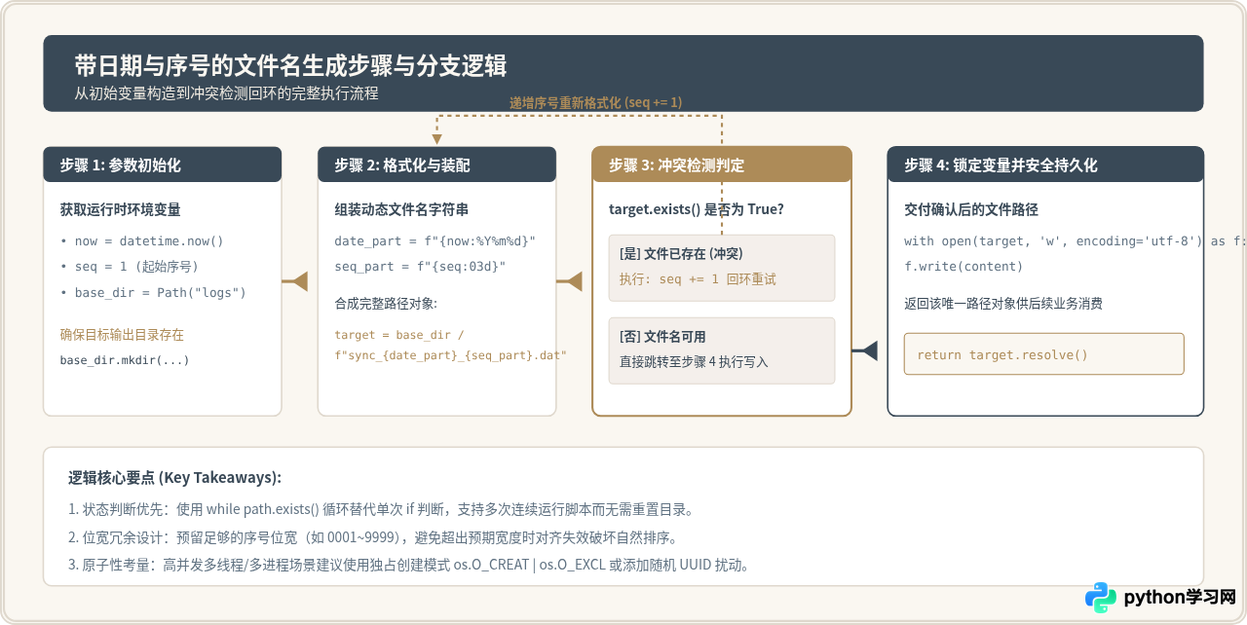Select takeaway 2 about '位宽冗余设计'
The height and width of the screenshot is (625, 1247).
click(x=372, y=536)
